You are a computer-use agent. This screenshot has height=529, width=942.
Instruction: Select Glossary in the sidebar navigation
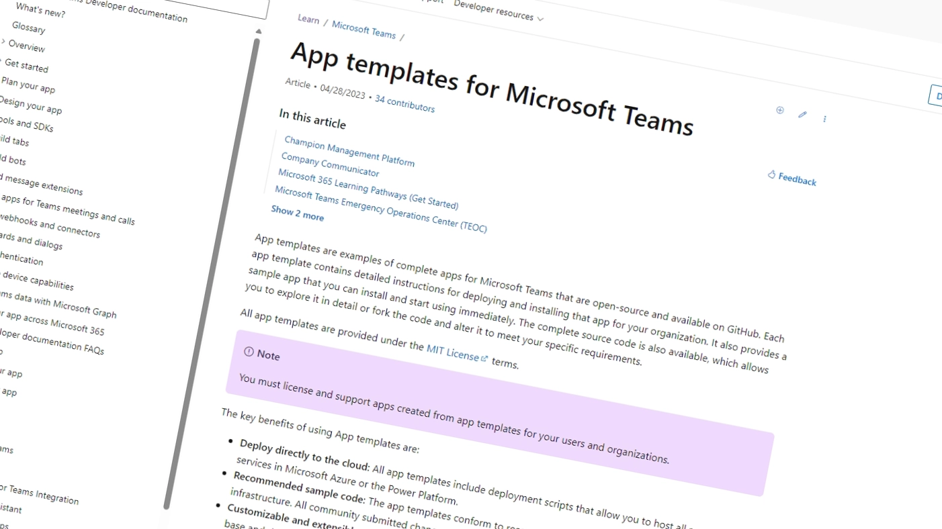(28, 29)
